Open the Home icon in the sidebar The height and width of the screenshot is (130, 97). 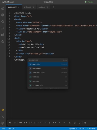click(x=3, y=8)
